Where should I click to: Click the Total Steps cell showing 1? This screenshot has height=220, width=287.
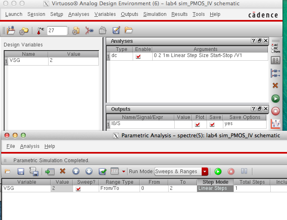252,188
